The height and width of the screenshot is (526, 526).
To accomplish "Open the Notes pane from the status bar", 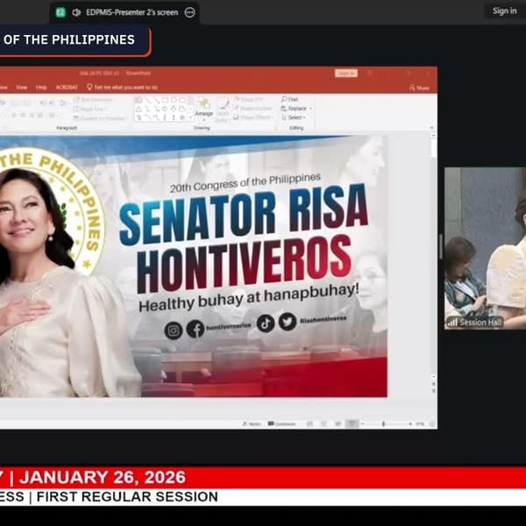I will (x=252, y=423).
